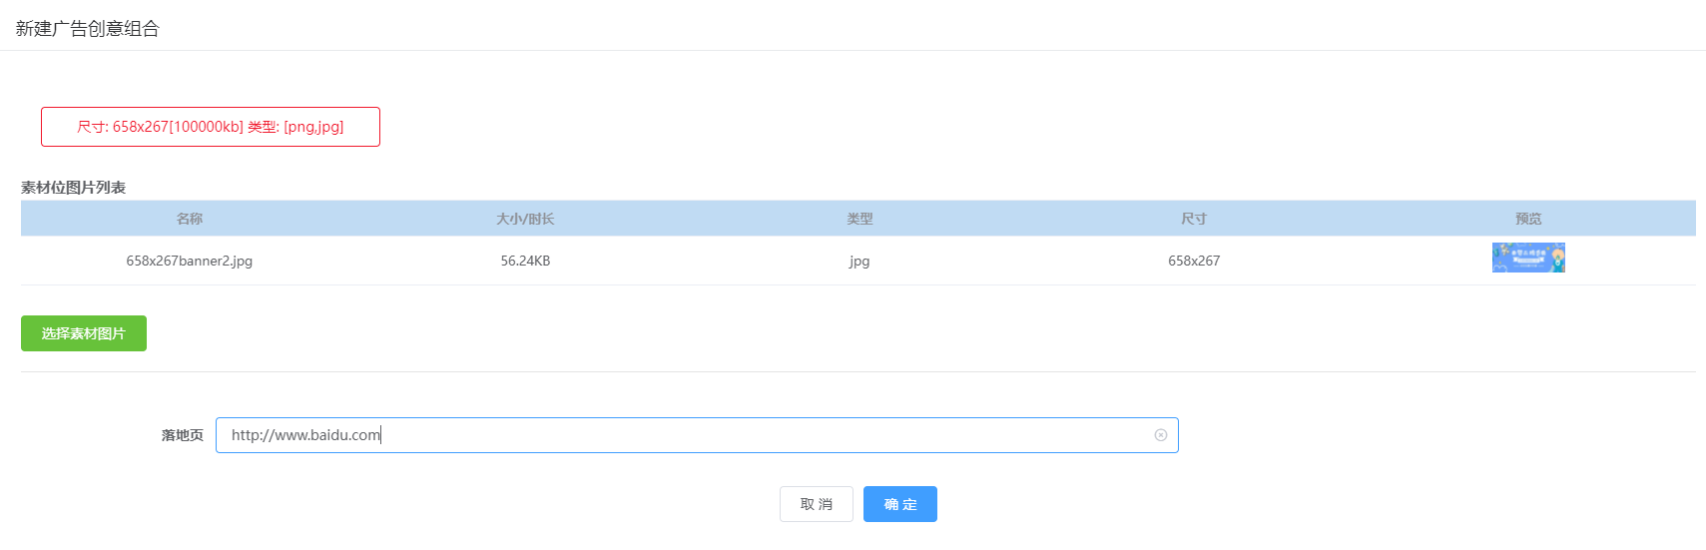Image resolution: width=1706 pixels, height=550 pixels.
Task: Click the 素材位图片列表 section label
Action: (x=74, y=188)
